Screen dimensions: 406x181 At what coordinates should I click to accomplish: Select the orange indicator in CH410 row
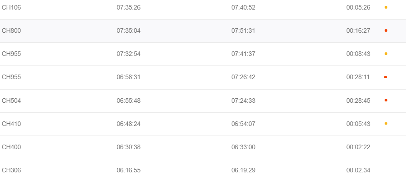click(386, 124)
